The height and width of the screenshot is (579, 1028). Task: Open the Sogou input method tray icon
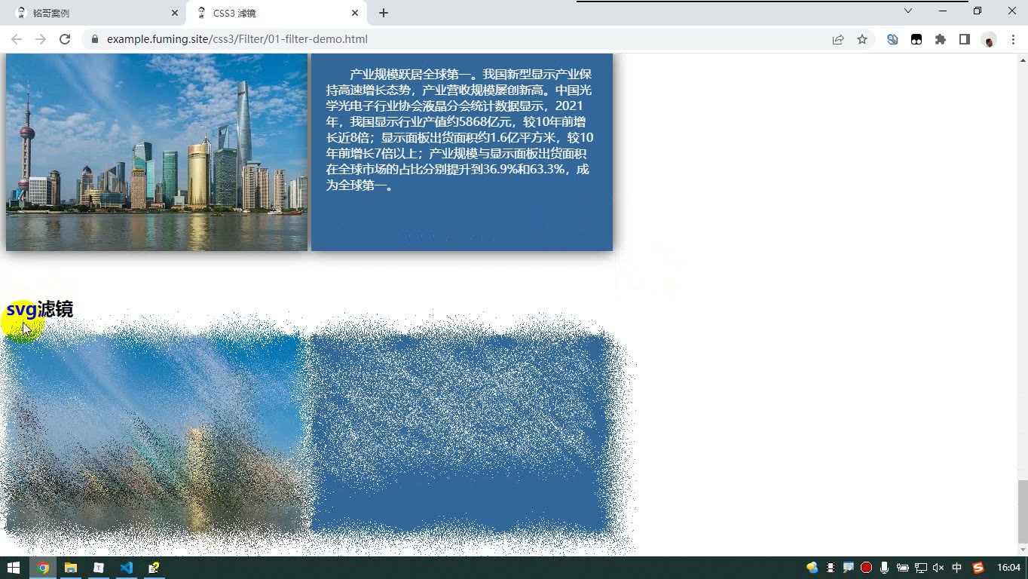[978, 568]
